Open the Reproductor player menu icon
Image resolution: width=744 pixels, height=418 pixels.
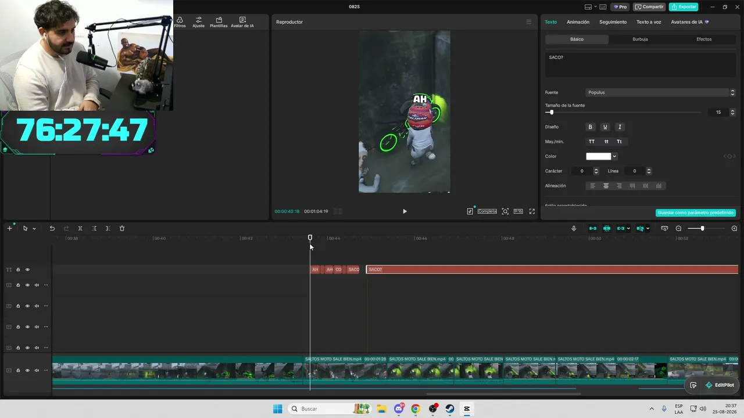[528, 22]
